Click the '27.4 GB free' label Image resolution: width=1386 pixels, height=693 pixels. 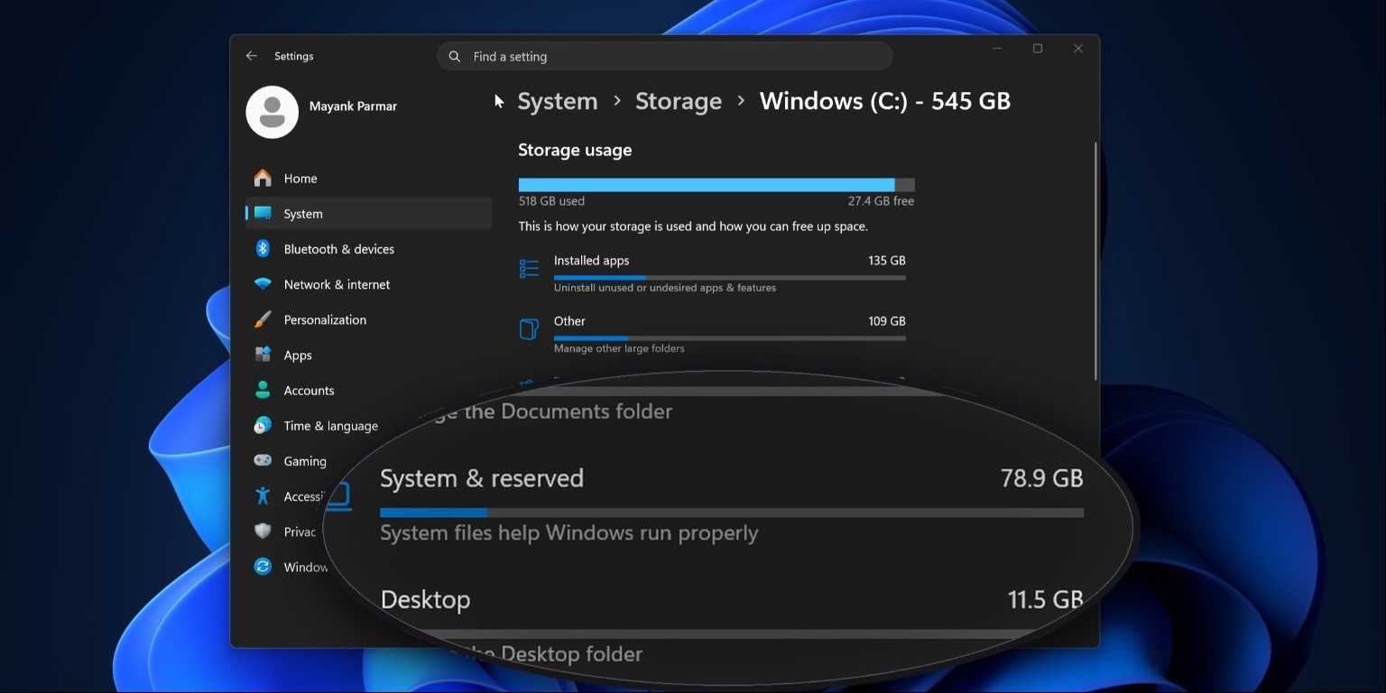[x=881, y=201]
